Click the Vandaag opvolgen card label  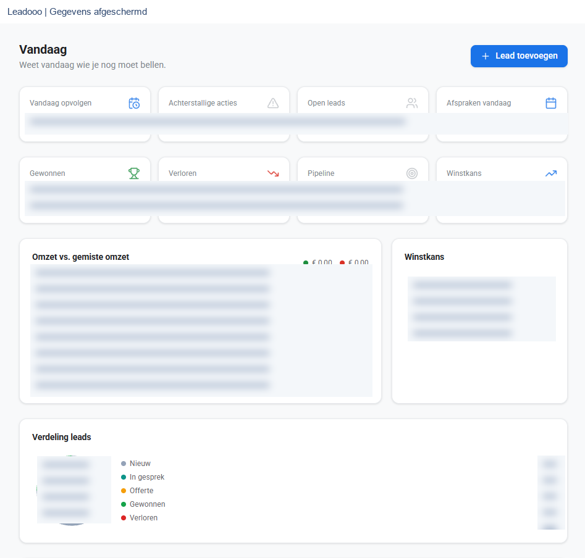61,103
